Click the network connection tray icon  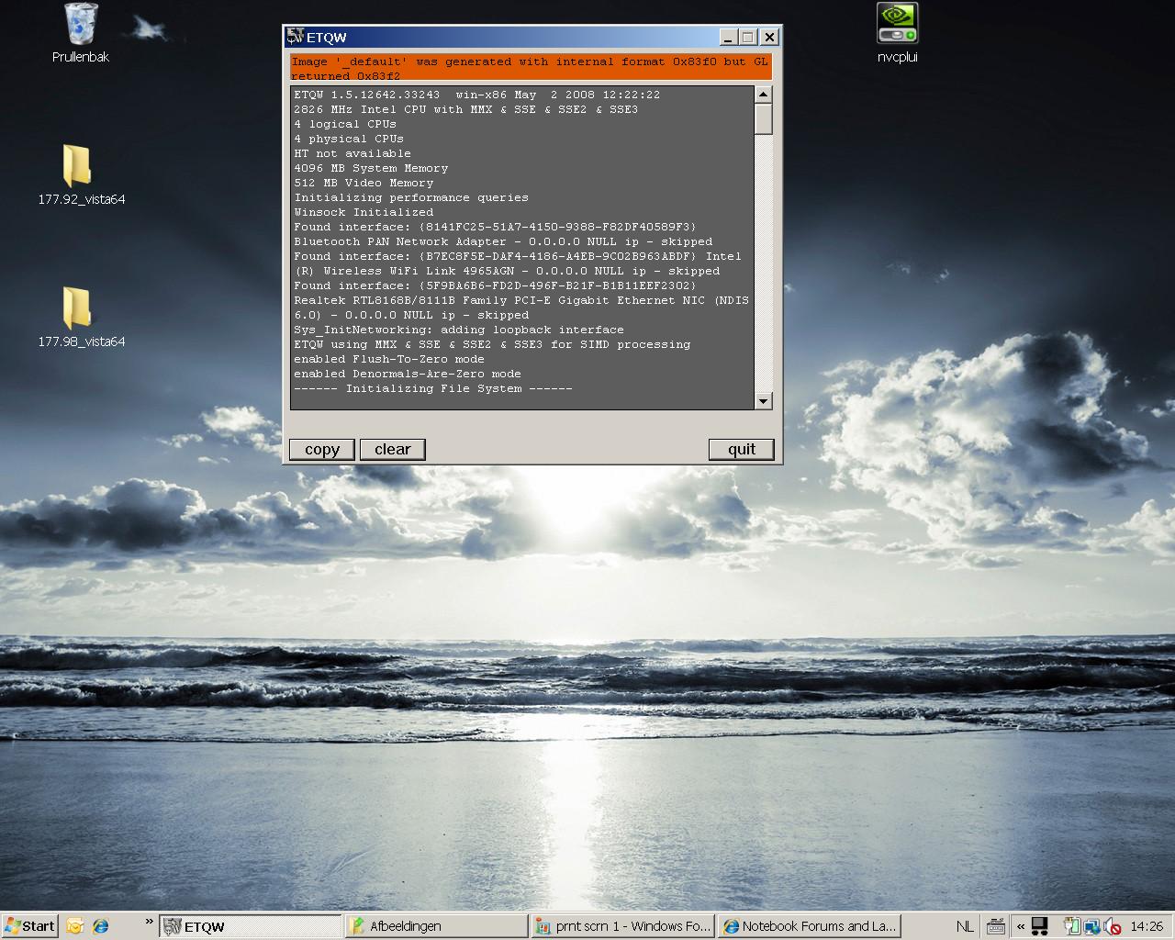pyautogui.click(x=1091, y=926)
